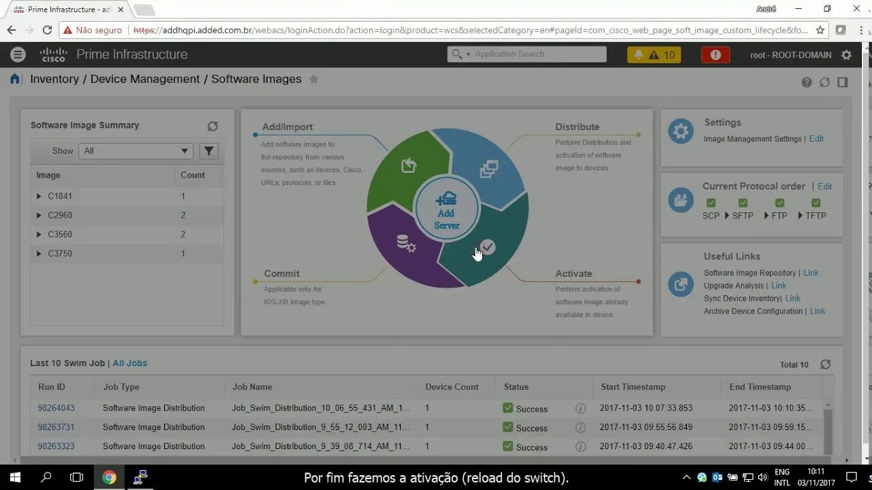Click the Add Server center icon

click(447, 208)
